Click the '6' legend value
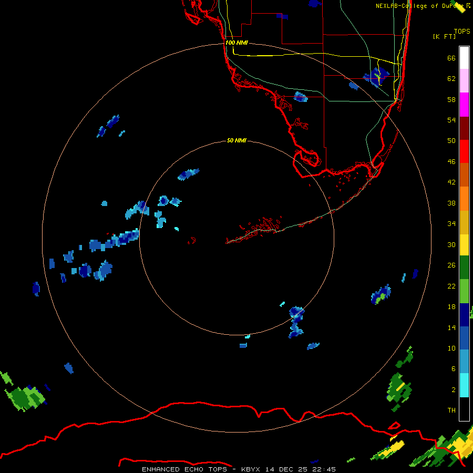This screenshot has height=473, width=473. (x=454, y=368)
